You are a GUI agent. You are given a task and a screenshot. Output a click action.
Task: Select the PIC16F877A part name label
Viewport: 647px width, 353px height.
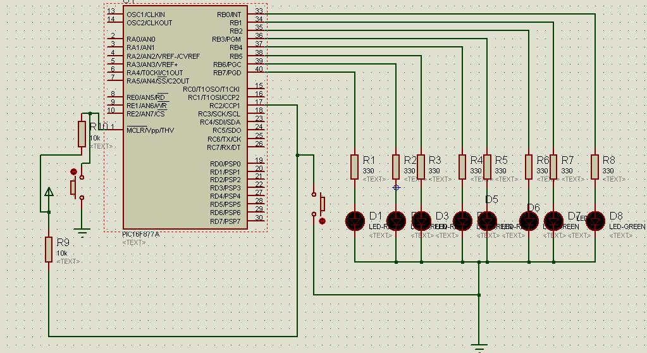[142, 234]
